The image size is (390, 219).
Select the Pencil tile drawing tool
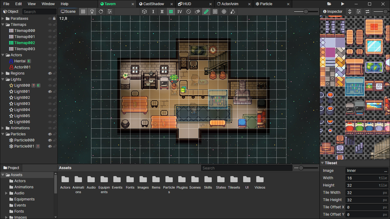click(x=206, y=11)
